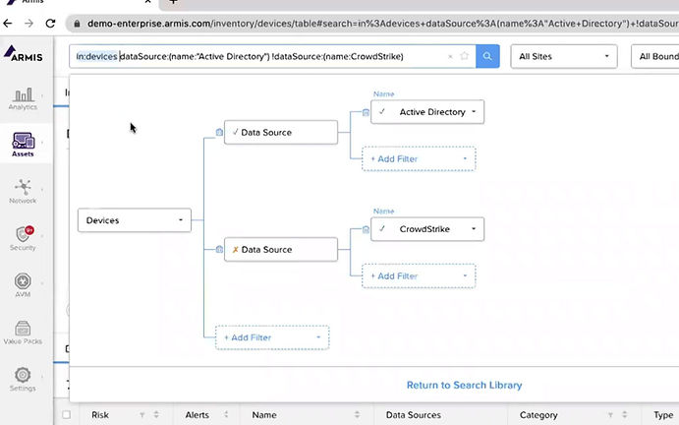Viewport: 679px width, 425px height.
Task: Reload the browser page
Action: click(50, 23)
